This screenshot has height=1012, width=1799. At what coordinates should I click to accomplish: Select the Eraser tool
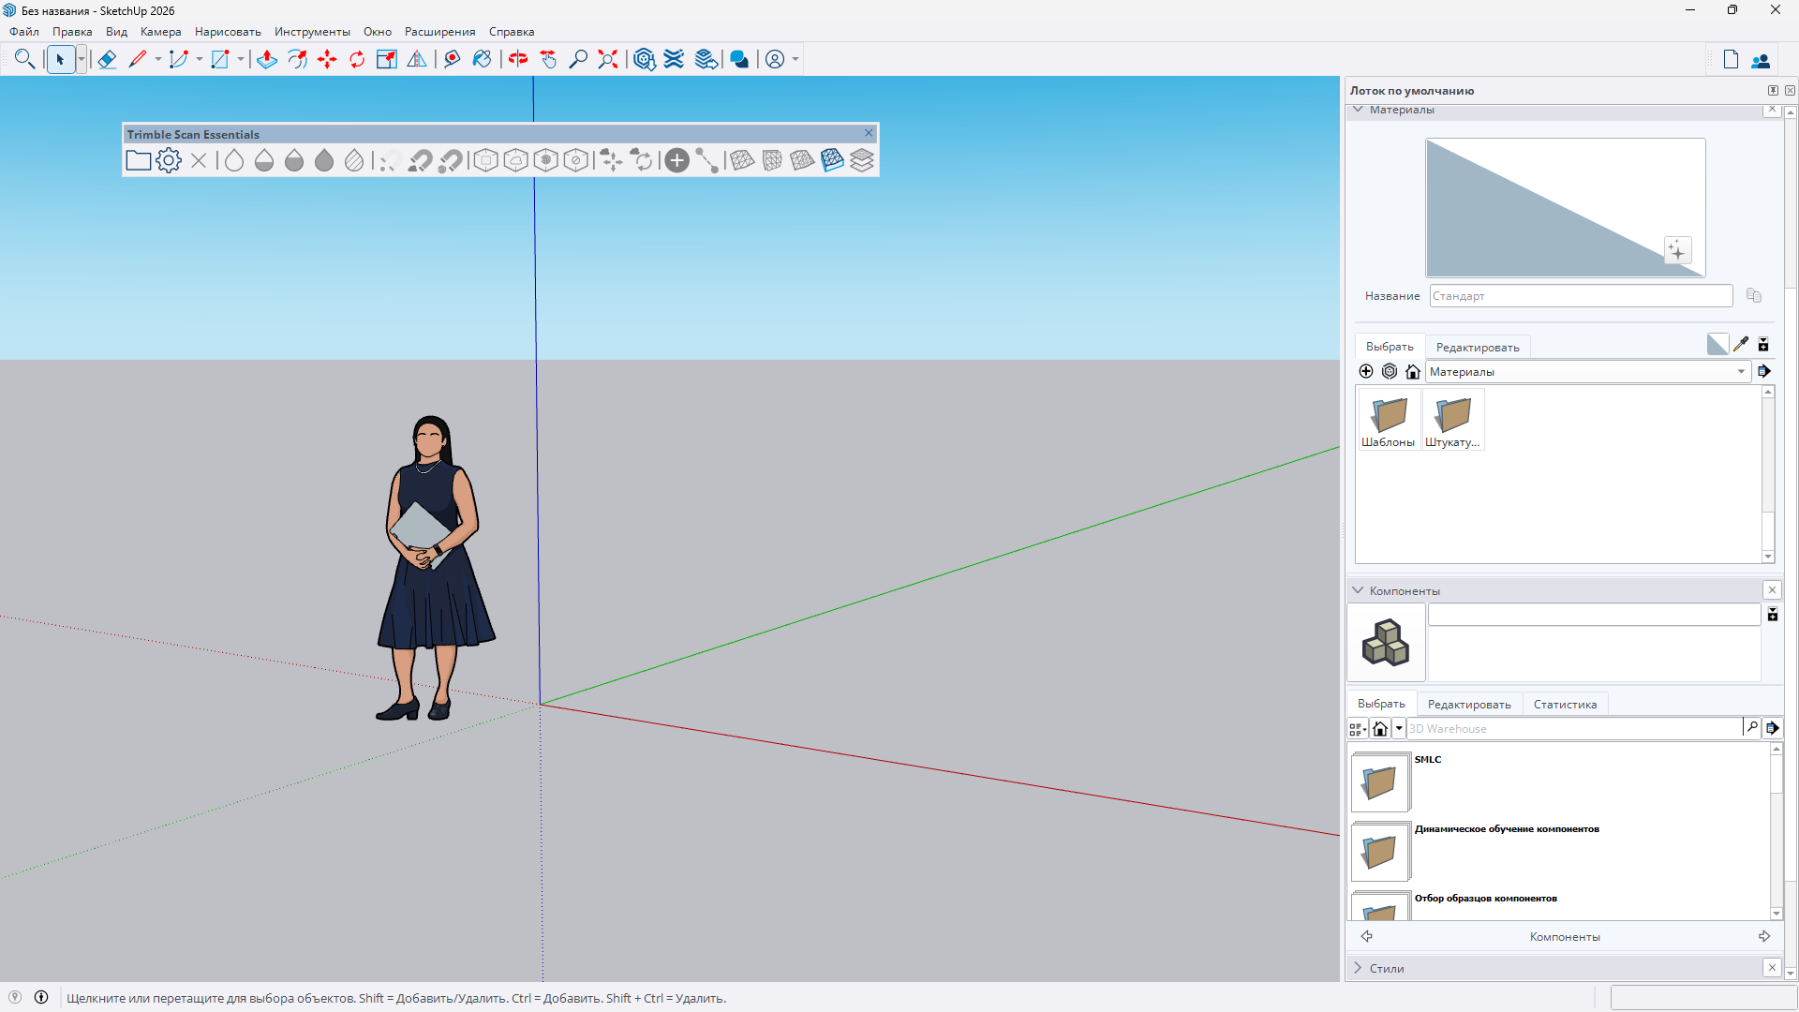(x=107, y=59)
